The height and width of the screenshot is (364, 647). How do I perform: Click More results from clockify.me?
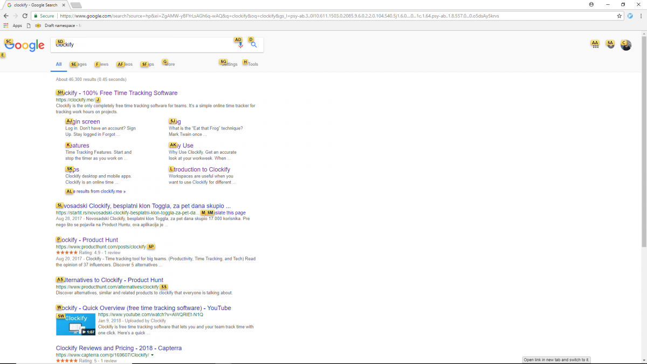click(95, 191)
